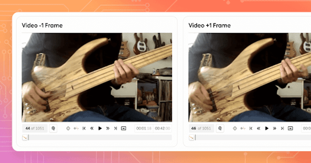Open display options icon in Video -1 Frame
Image resolution: width=311 pixels, height=163 pixels.
(x=123, y=128)
